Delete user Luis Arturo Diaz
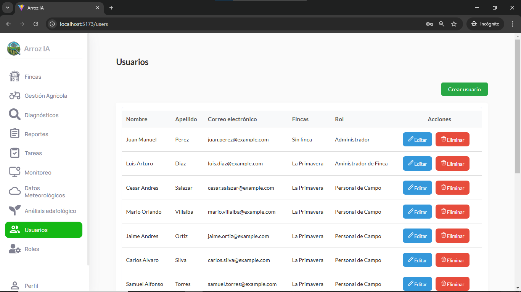Image resolution: width=521 pixels, height=292 pixels. [452, 163]
